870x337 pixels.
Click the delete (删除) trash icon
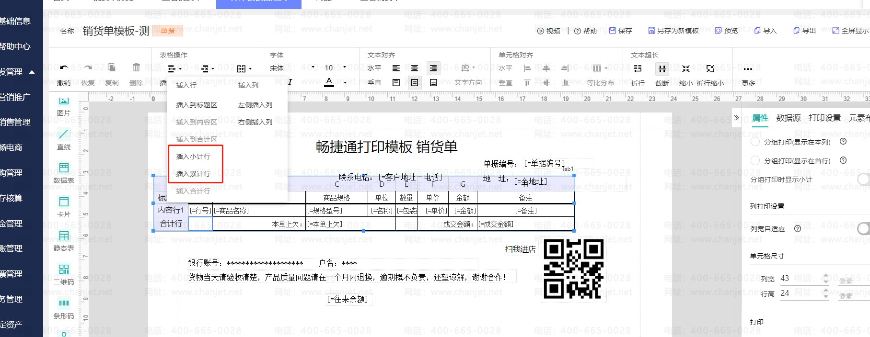(136, 68)
